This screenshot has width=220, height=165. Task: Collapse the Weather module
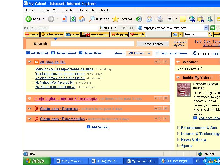tap(178, 62)
